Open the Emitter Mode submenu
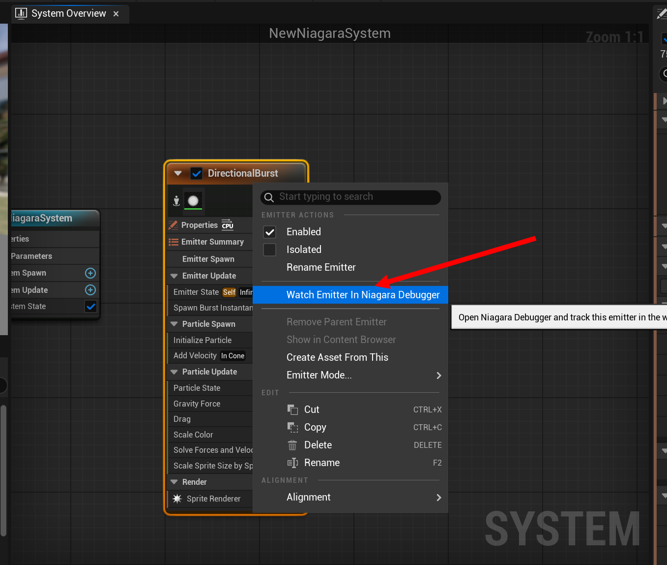Screen dimensions: 667x565 pyautogui.click(x=350, y=375)
